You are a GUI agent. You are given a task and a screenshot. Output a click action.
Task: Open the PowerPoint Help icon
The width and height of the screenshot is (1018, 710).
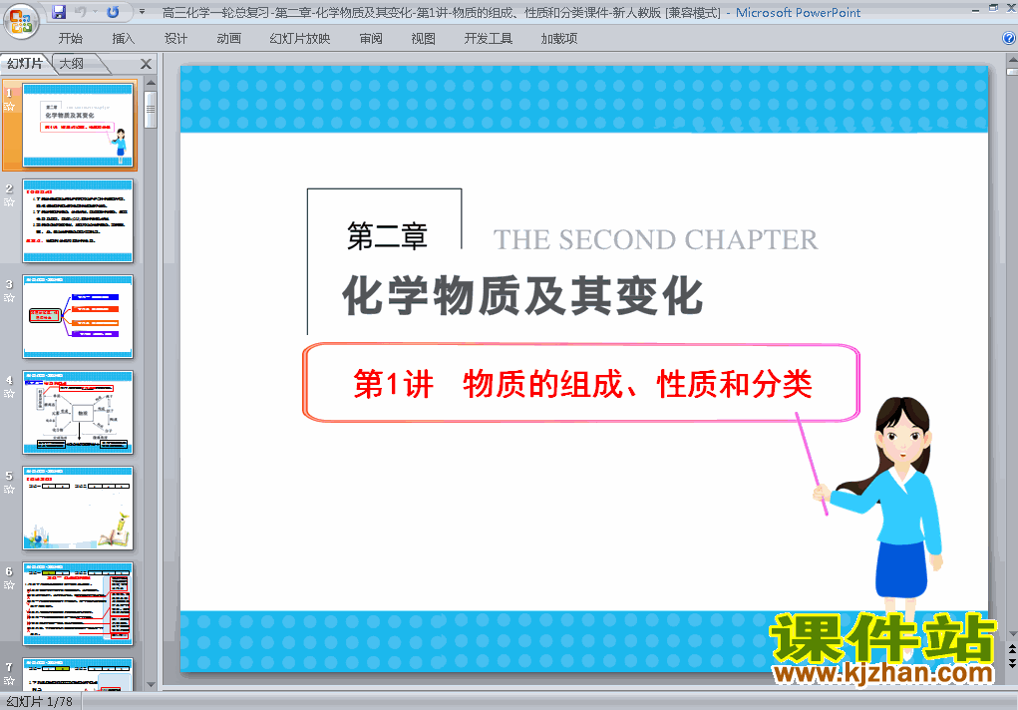pyautogui.click(x=1009, y=38)
